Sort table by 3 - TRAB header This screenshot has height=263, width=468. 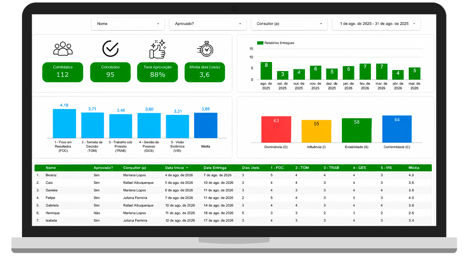pyautogui.click(x=331, y=168)
